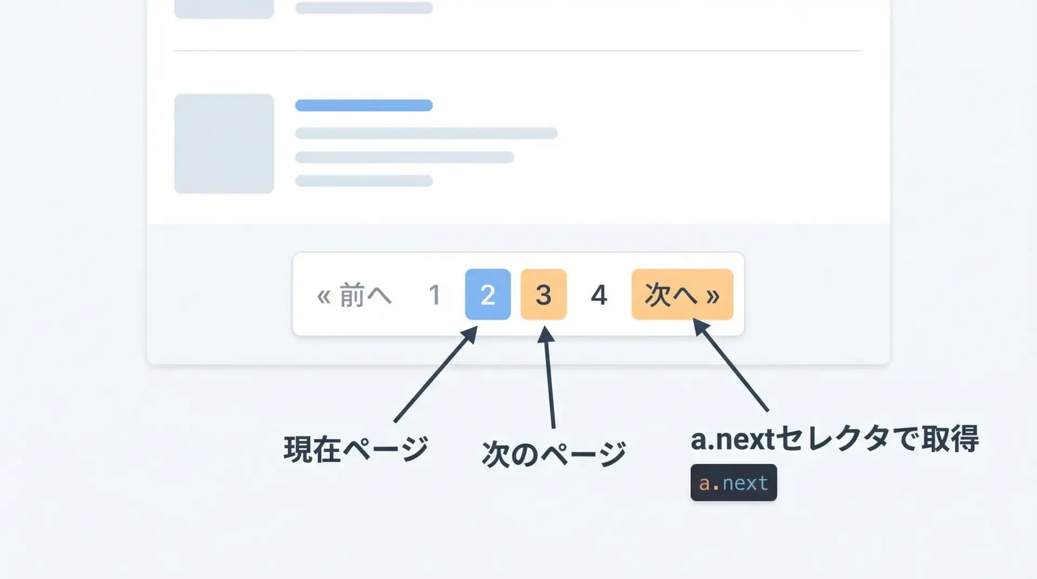Open the large gray thumbnail placeholder
Image resolution: width=1037 pixels, height=579 pixels.
click(224, 144)
